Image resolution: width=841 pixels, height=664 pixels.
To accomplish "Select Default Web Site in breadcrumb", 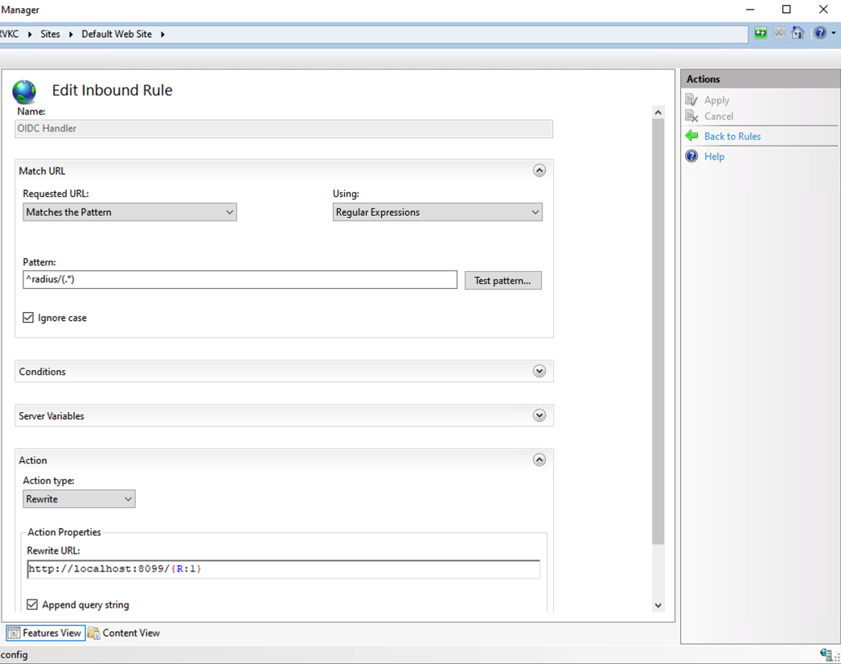I will pos(117,34).
